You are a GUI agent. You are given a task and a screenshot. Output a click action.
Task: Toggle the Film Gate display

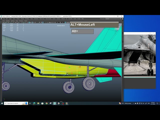coord(17,22)
